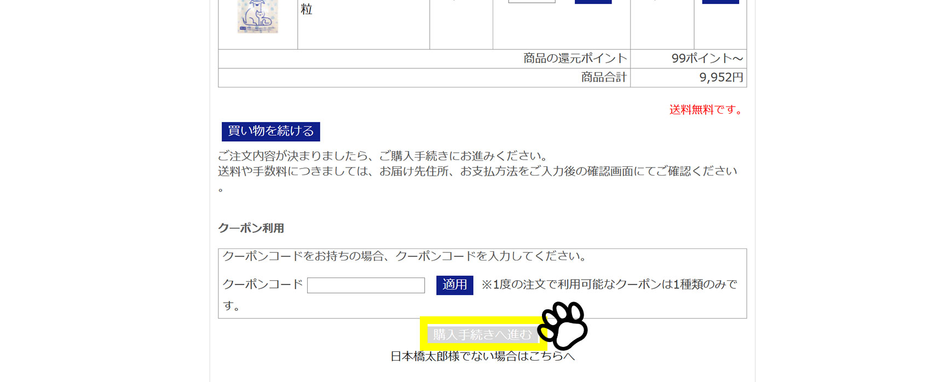Click the paw print cursor icon
Viewport: 941px width, 382px height.
coord(563,325)
